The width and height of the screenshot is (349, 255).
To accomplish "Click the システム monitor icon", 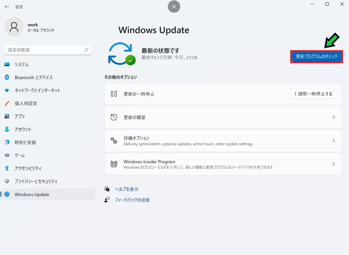I will [x=7, y=64].
